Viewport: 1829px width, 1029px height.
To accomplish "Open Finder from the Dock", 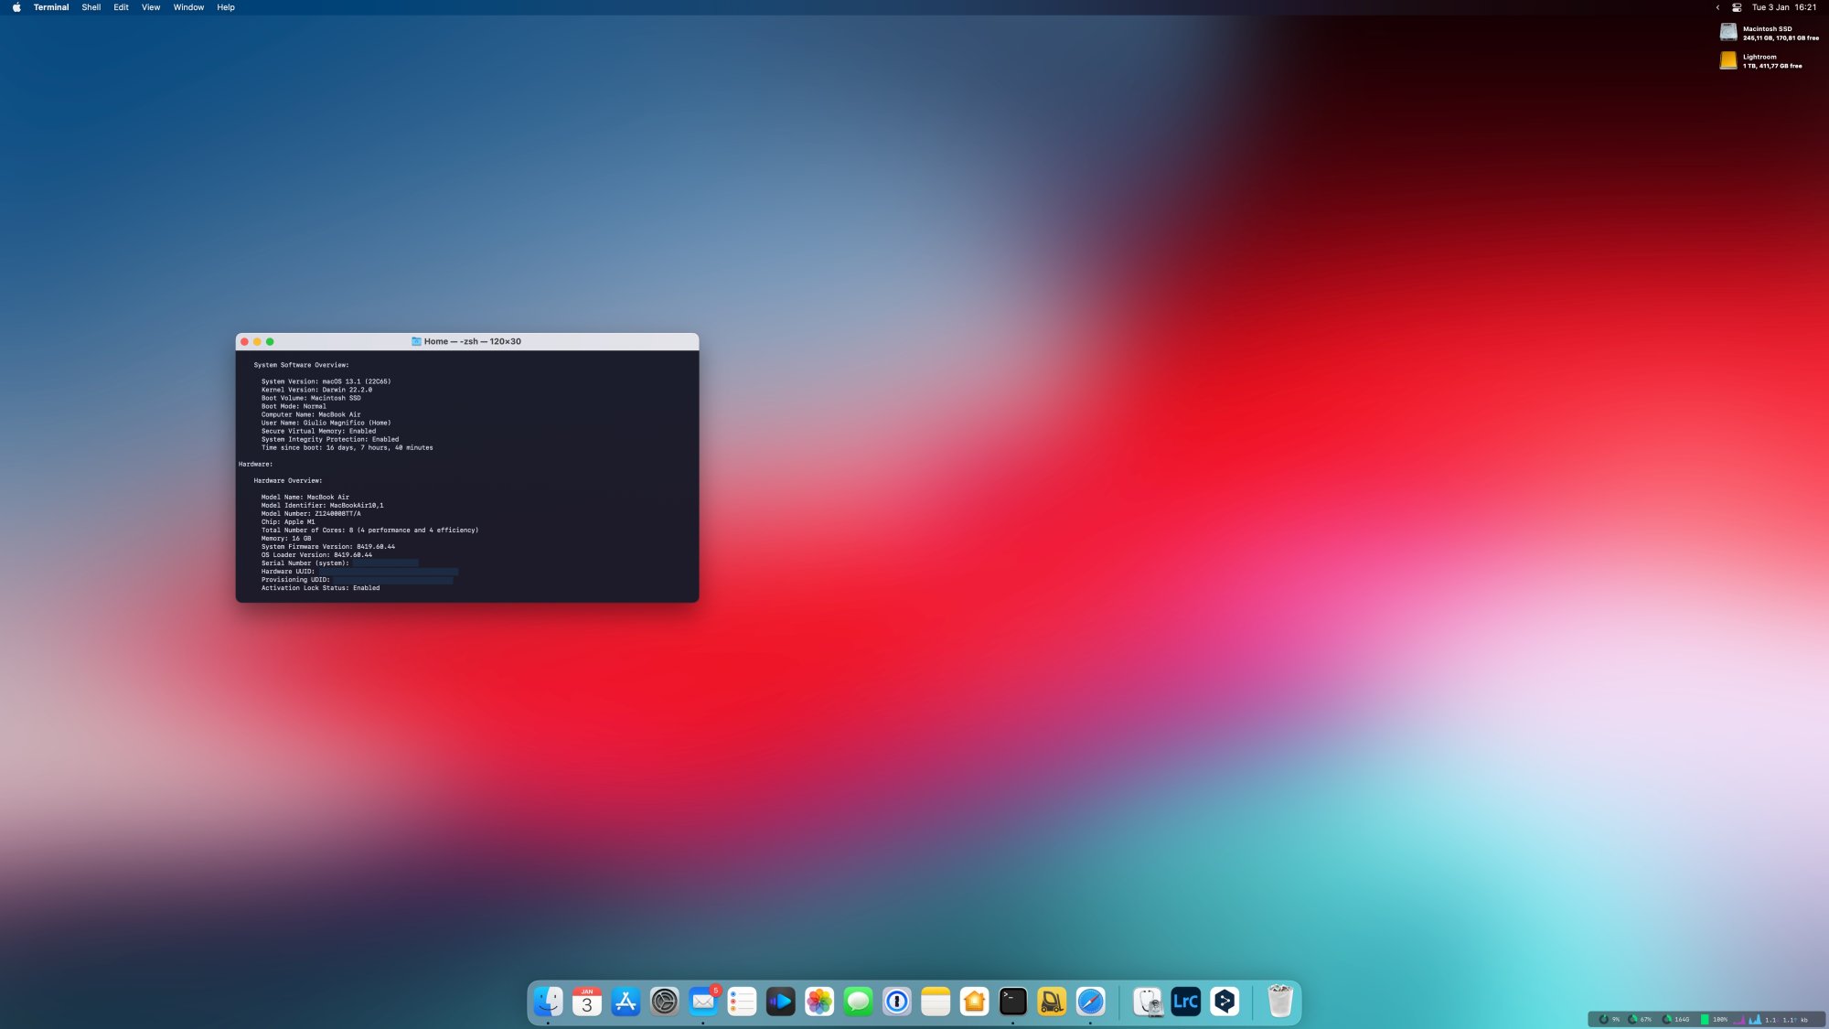I will (x=548, y=1002).
